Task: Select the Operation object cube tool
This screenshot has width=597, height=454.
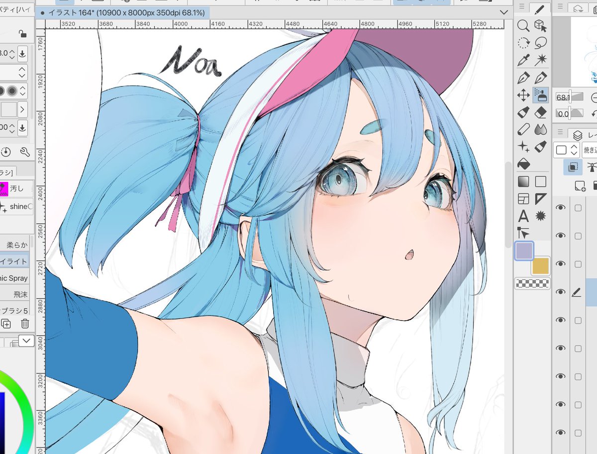Action: click(x=540, y=26)
